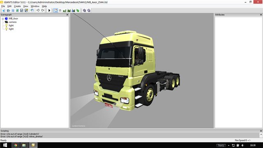Close the Scripting panel
This screenshot has height=148, width=263.
[x=261, y=131]
